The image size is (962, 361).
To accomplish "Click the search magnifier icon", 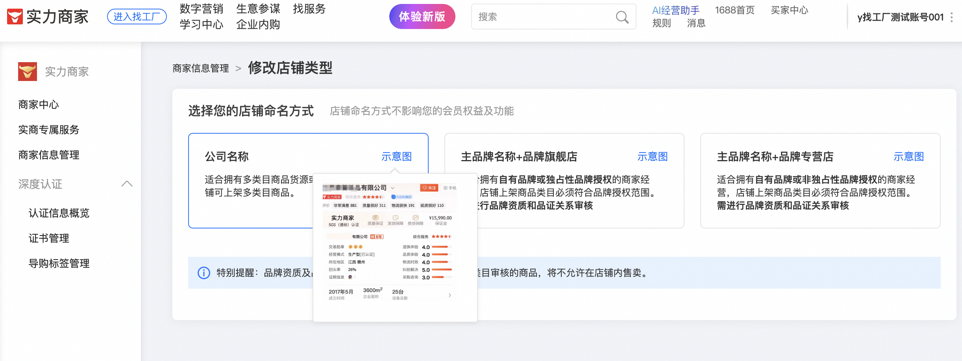I will 622,17.
